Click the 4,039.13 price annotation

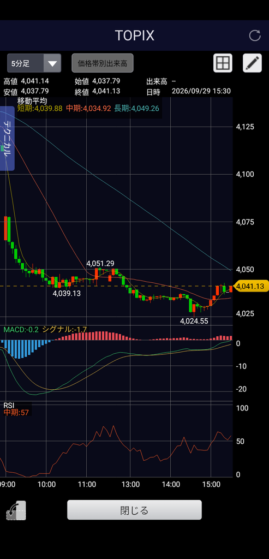pos(67,293)
